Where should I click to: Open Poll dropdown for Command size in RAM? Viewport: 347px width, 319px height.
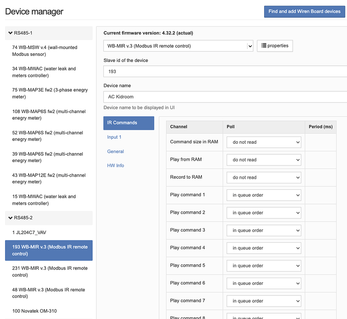(x=263, y=142)
